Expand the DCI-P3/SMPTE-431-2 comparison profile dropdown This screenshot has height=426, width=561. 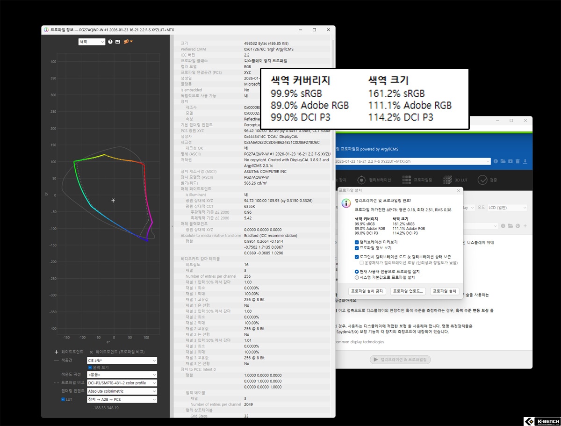pyautogui.click(x=122, y=383)
